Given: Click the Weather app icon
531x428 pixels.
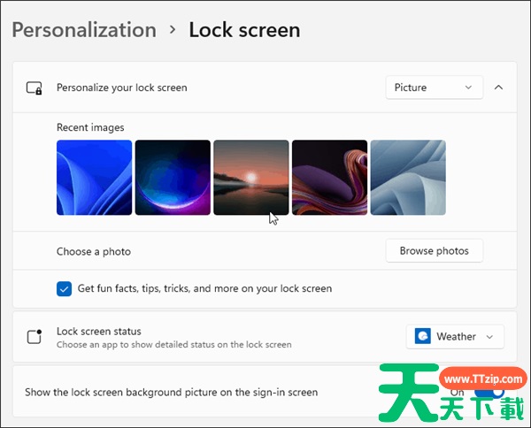Looking at the screenshot, I should pos(423,337).
